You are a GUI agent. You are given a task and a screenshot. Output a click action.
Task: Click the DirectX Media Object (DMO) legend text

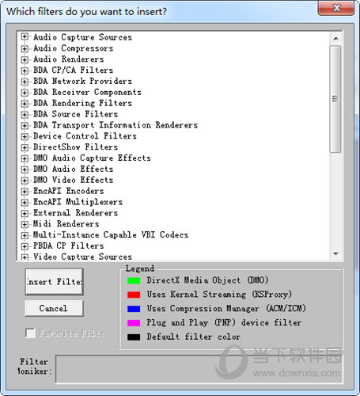coord(208,280)
